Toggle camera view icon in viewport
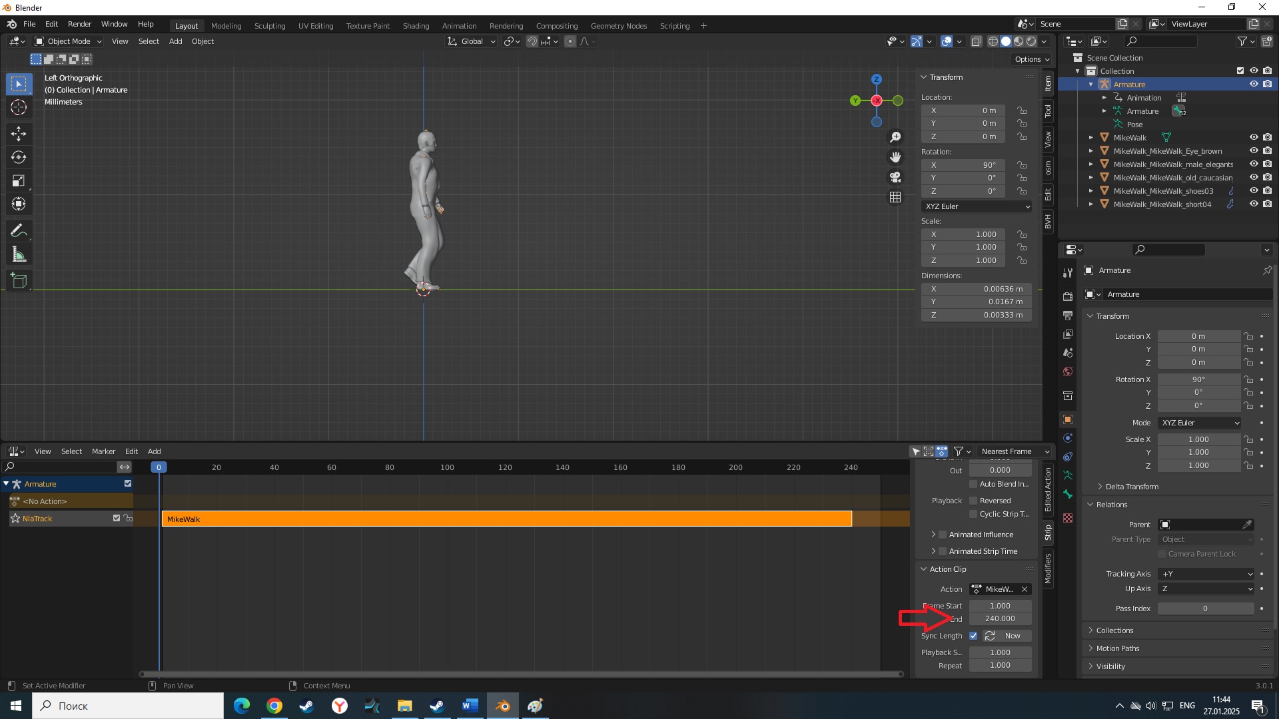This screenshot has width=1279, height=719. coord(895,177)
